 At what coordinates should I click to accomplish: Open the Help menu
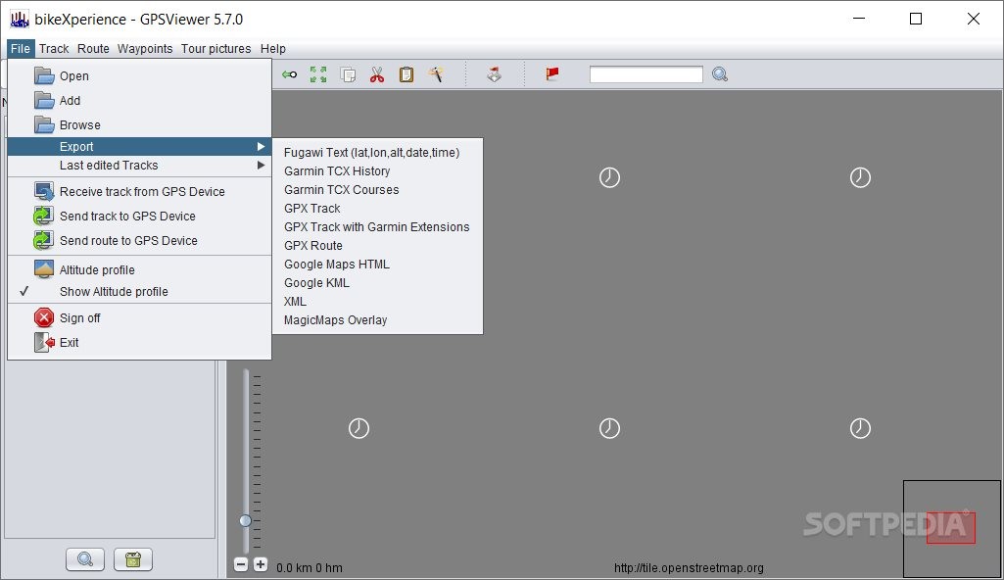click(272, 49)
